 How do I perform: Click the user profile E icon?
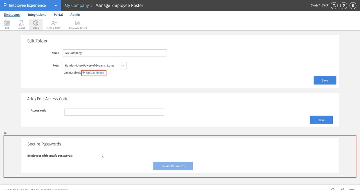[x=353, y=6]
